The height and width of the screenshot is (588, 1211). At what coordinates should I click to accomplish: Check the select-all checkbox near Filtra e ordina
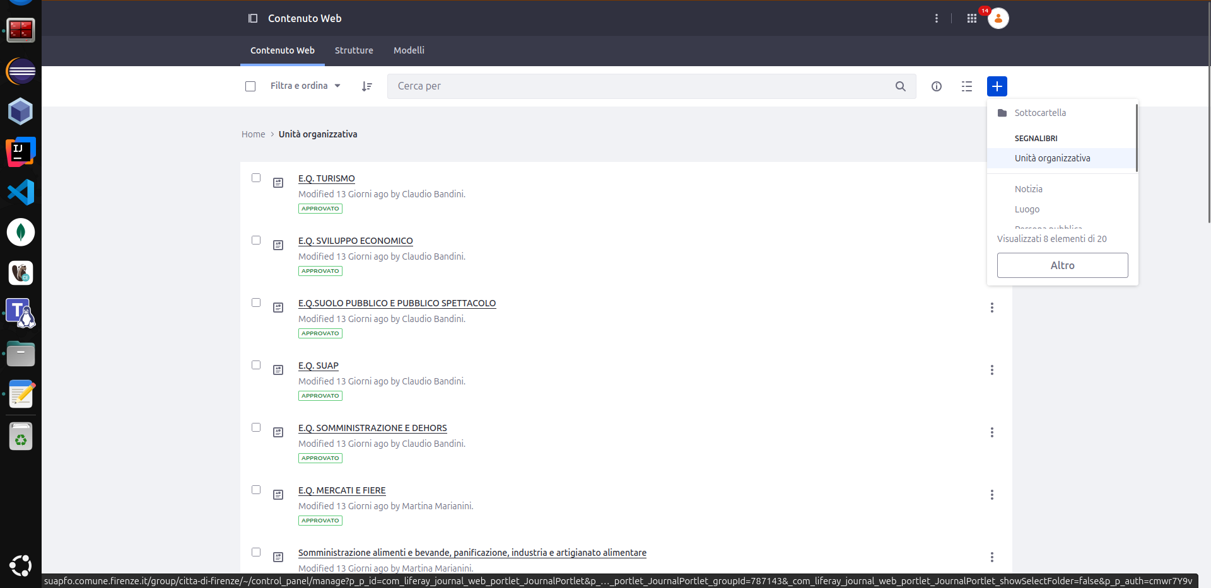tap(250, 86)
